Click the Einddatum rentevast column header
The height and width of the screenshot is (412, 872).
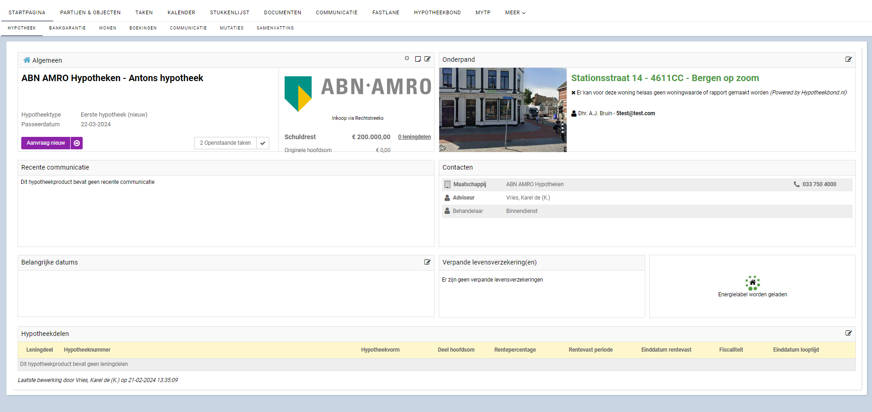(x=666, y=350)
